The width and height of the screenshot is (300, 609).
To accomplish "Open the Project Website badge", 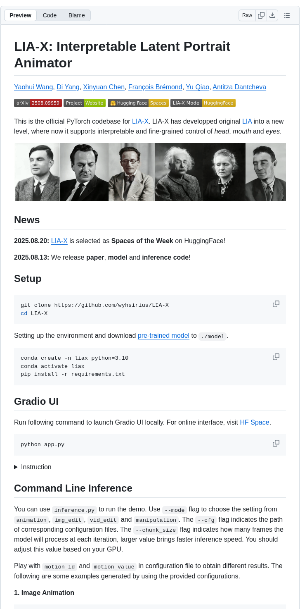I will (85, 103).
